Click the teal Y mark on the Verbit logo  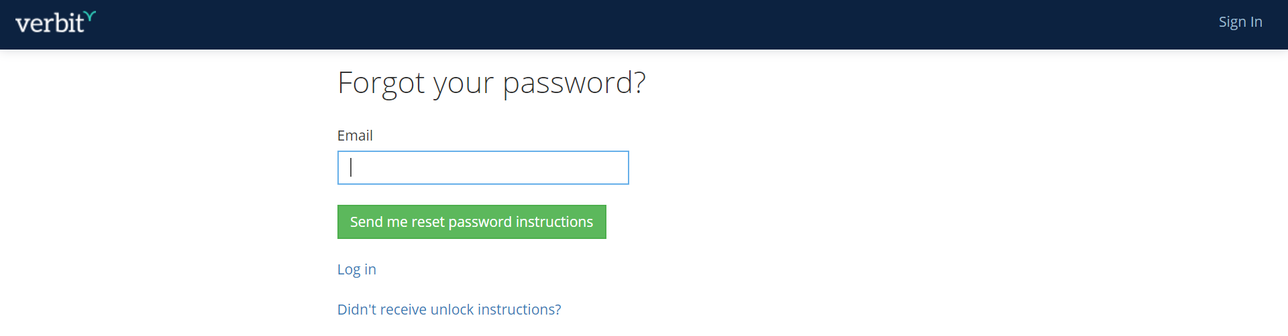[x=91, y=16]
